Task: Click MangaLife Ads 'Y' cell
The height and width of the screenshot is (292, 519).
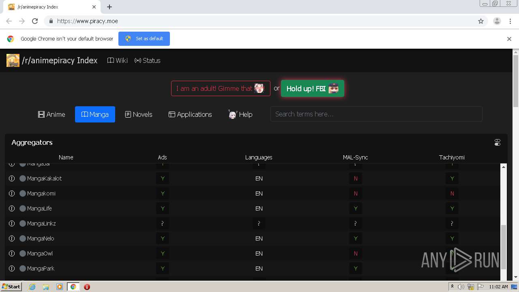Action: pos(163,208)
